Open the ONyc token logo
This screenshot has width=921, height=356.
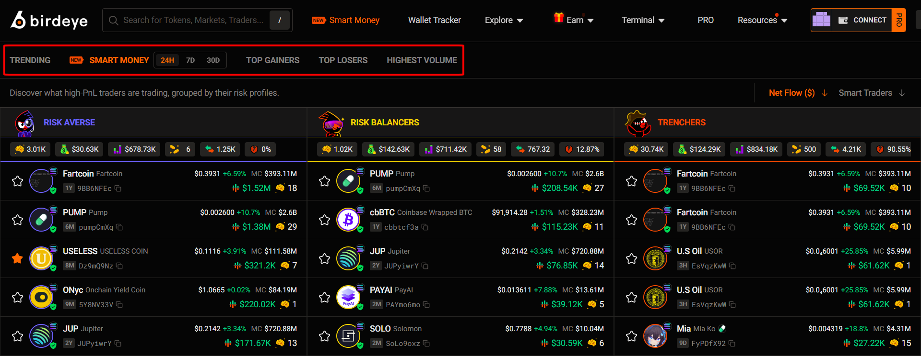tap(41, 297)
